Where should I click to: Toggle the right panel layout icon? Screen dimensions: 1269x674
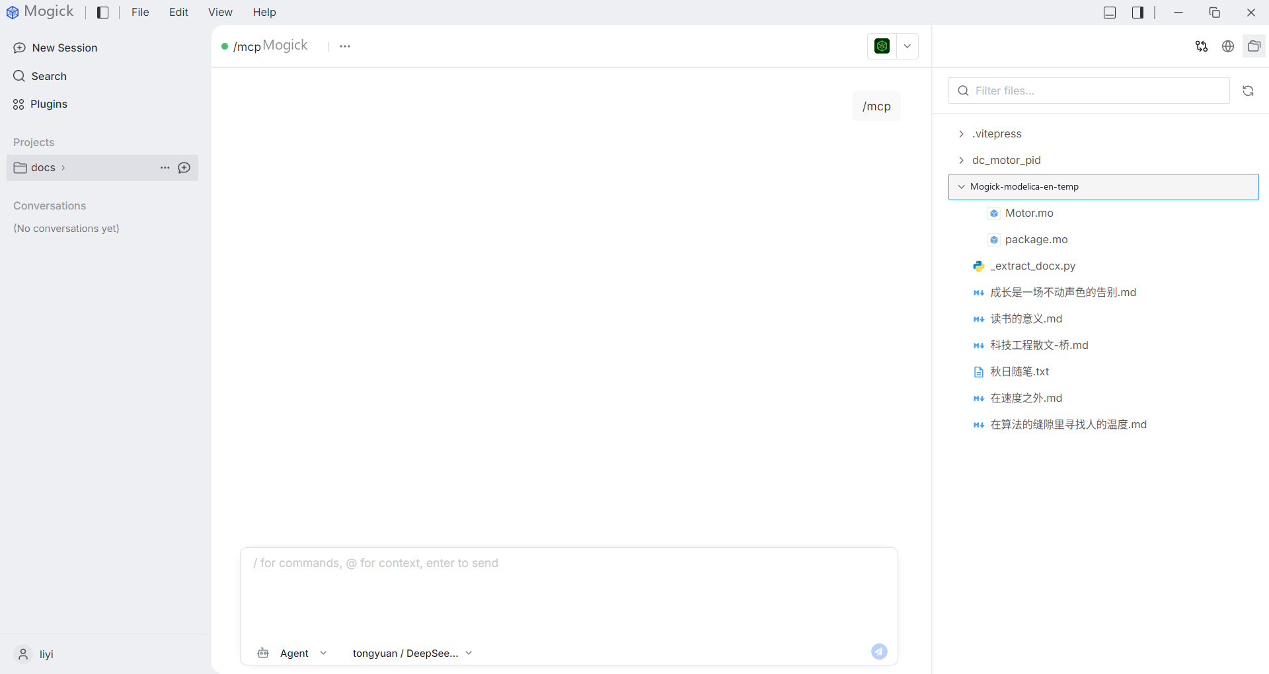click(x=1137, y=13)
